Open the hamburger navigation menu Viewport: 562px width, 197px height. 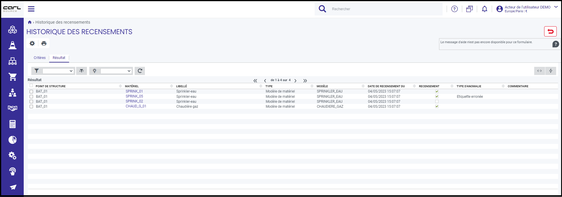point(31,9)
